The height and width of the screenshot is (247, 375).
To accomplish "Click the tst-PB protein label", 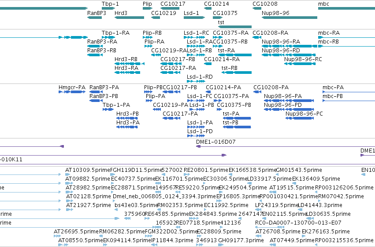I will pos(230,123).
